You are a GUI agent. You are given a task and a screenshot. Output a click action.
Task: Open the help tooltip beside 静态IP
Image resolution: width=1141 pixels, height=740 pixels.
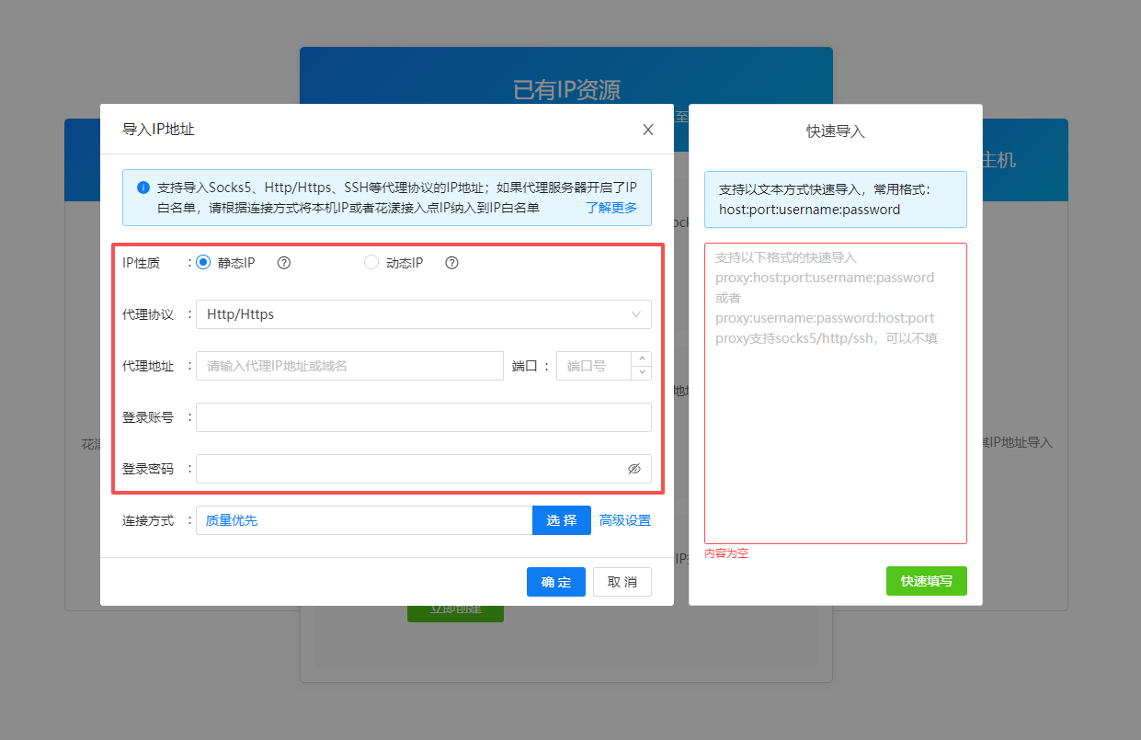283,262
